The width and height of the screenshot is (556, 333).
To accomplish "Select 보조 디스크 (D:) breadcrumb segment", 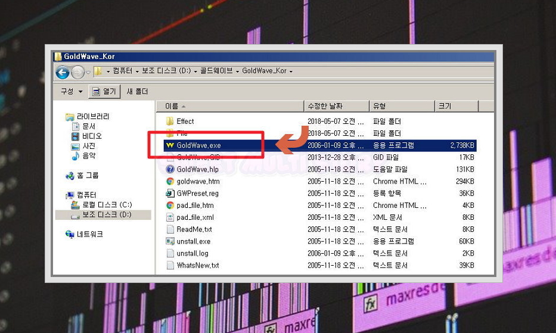I will point(166,71).
